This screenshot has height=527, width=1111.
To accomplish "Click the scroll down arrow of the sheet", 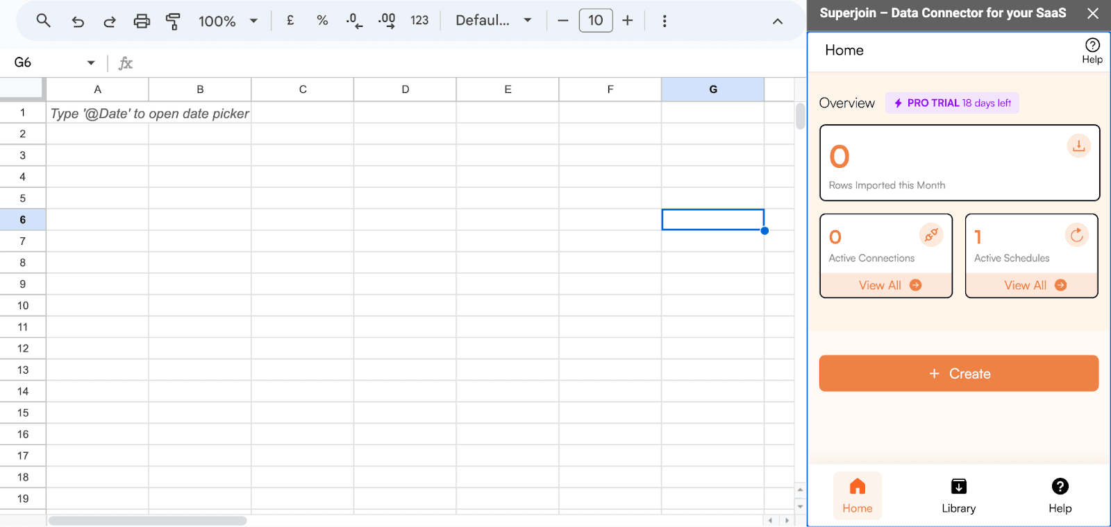I will tap(800, 506).
